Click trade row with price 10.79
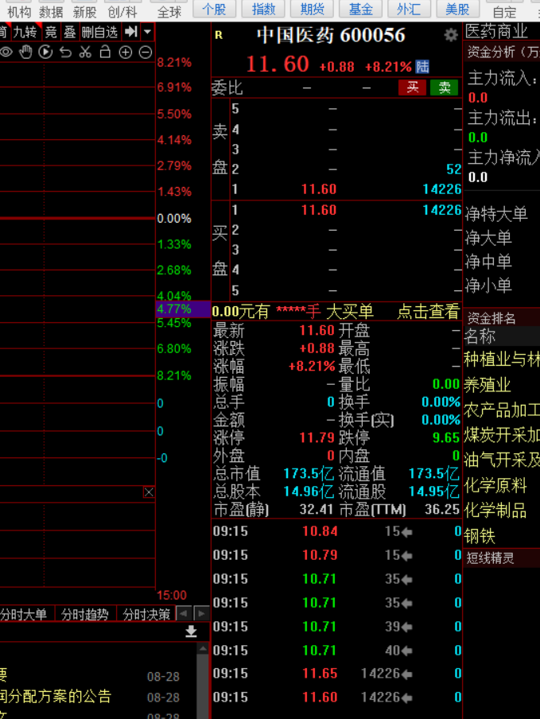This screenshot has width=540, height=719. [336, 555]
